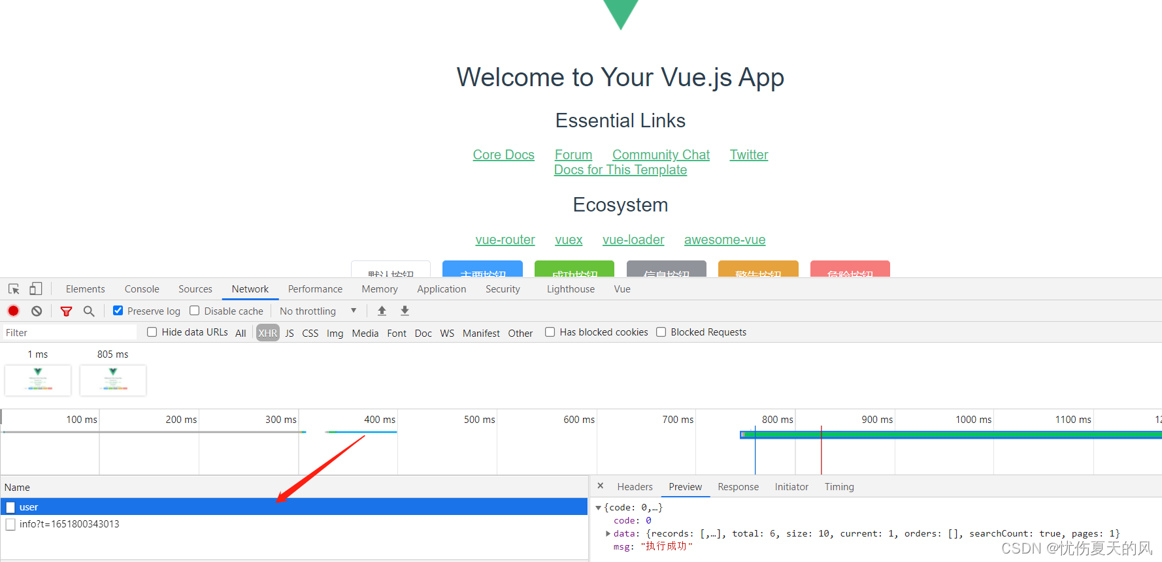Expand the data records object
The width and height of the screenshot is (1162, 562).
pyautogui.click(x=608, y=533)
